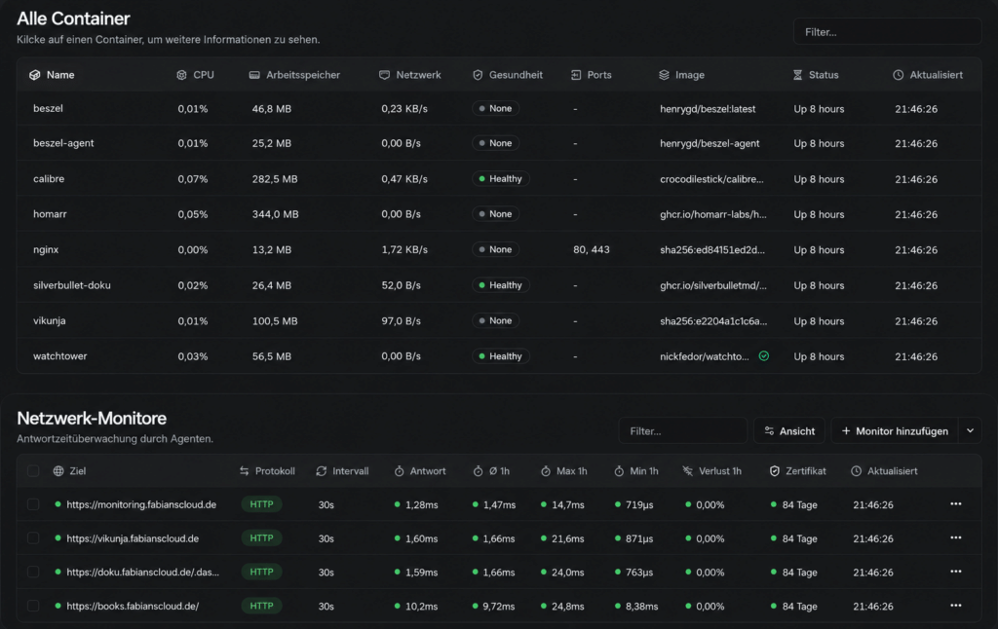The height and width of the screenshot is (629, 998).
Task: Expand the dropdown next to Monitor hinzufügen
Action: (970, 431)
